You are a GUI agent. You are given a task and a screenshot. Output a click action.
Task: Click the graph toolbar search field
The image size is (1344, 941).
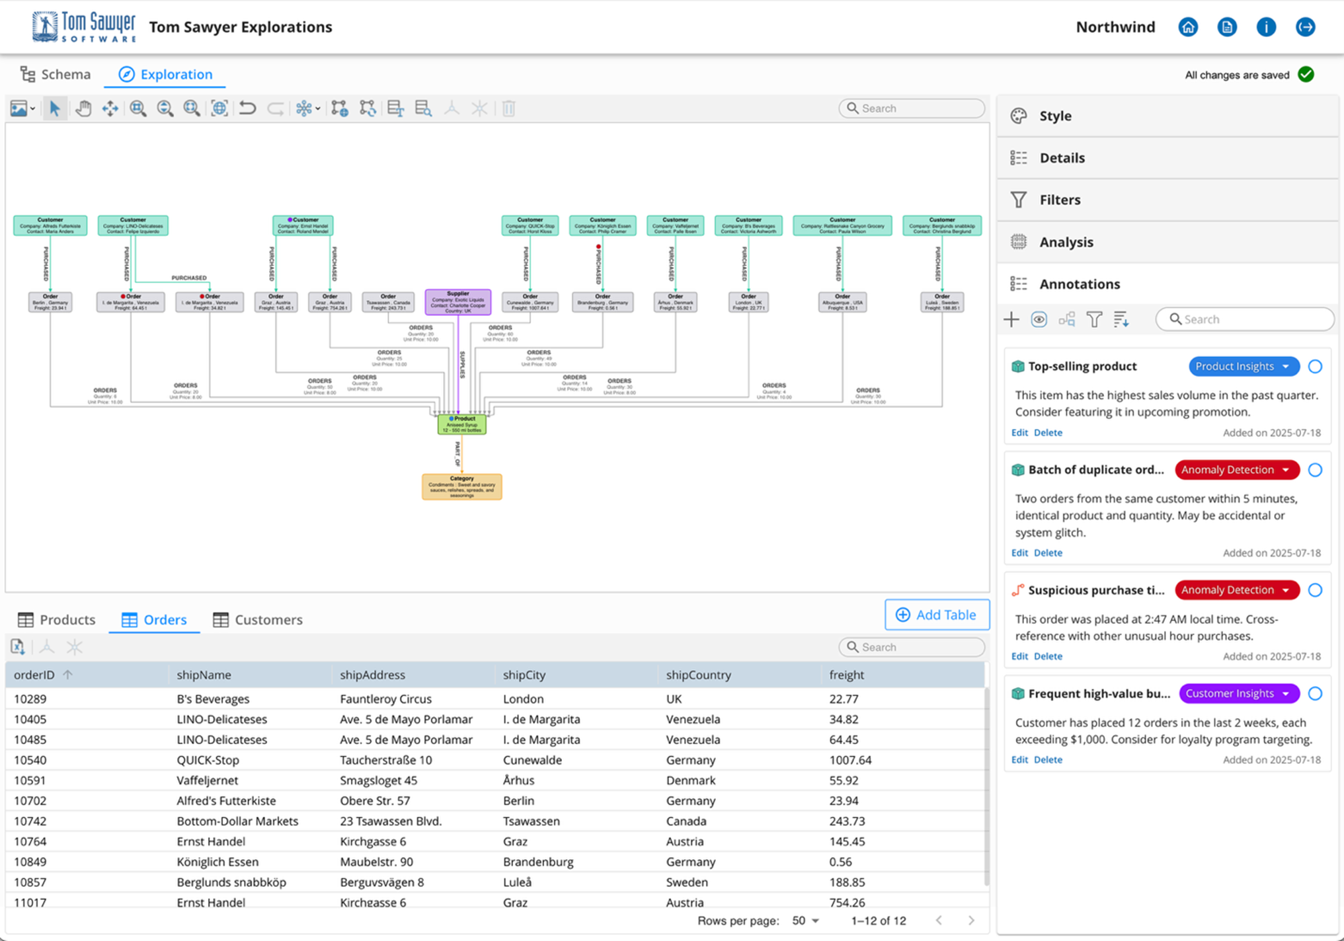click(x=912, y=108)
